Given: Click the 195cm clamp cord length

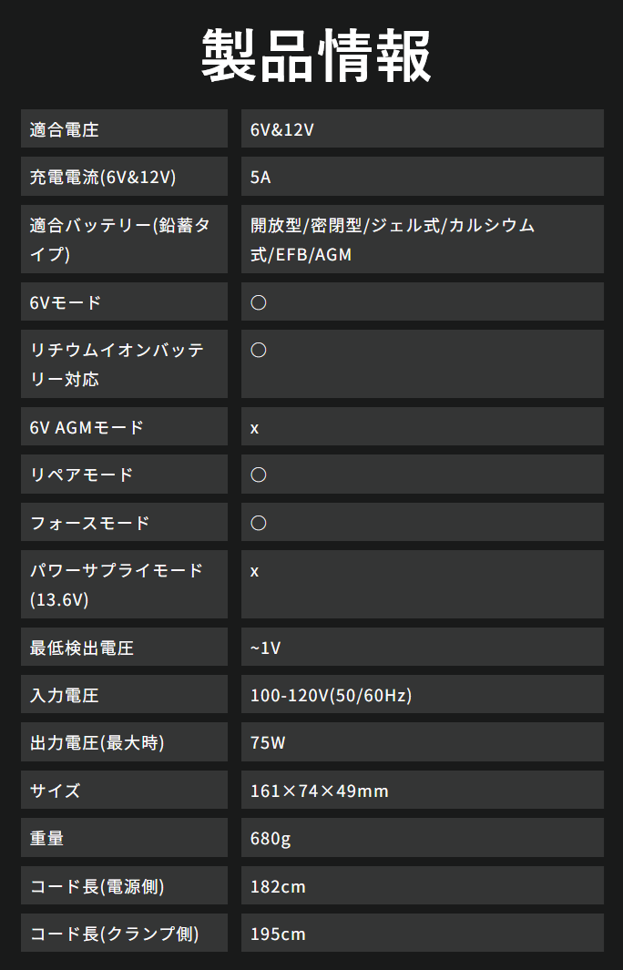Looking at the screenshot, I should [x=278, y=934].
